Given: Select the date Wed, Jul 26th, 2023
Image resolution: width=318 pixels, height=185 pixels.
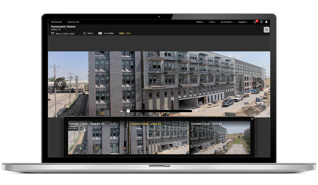Looking at the screenshot, I should [65, 34].
